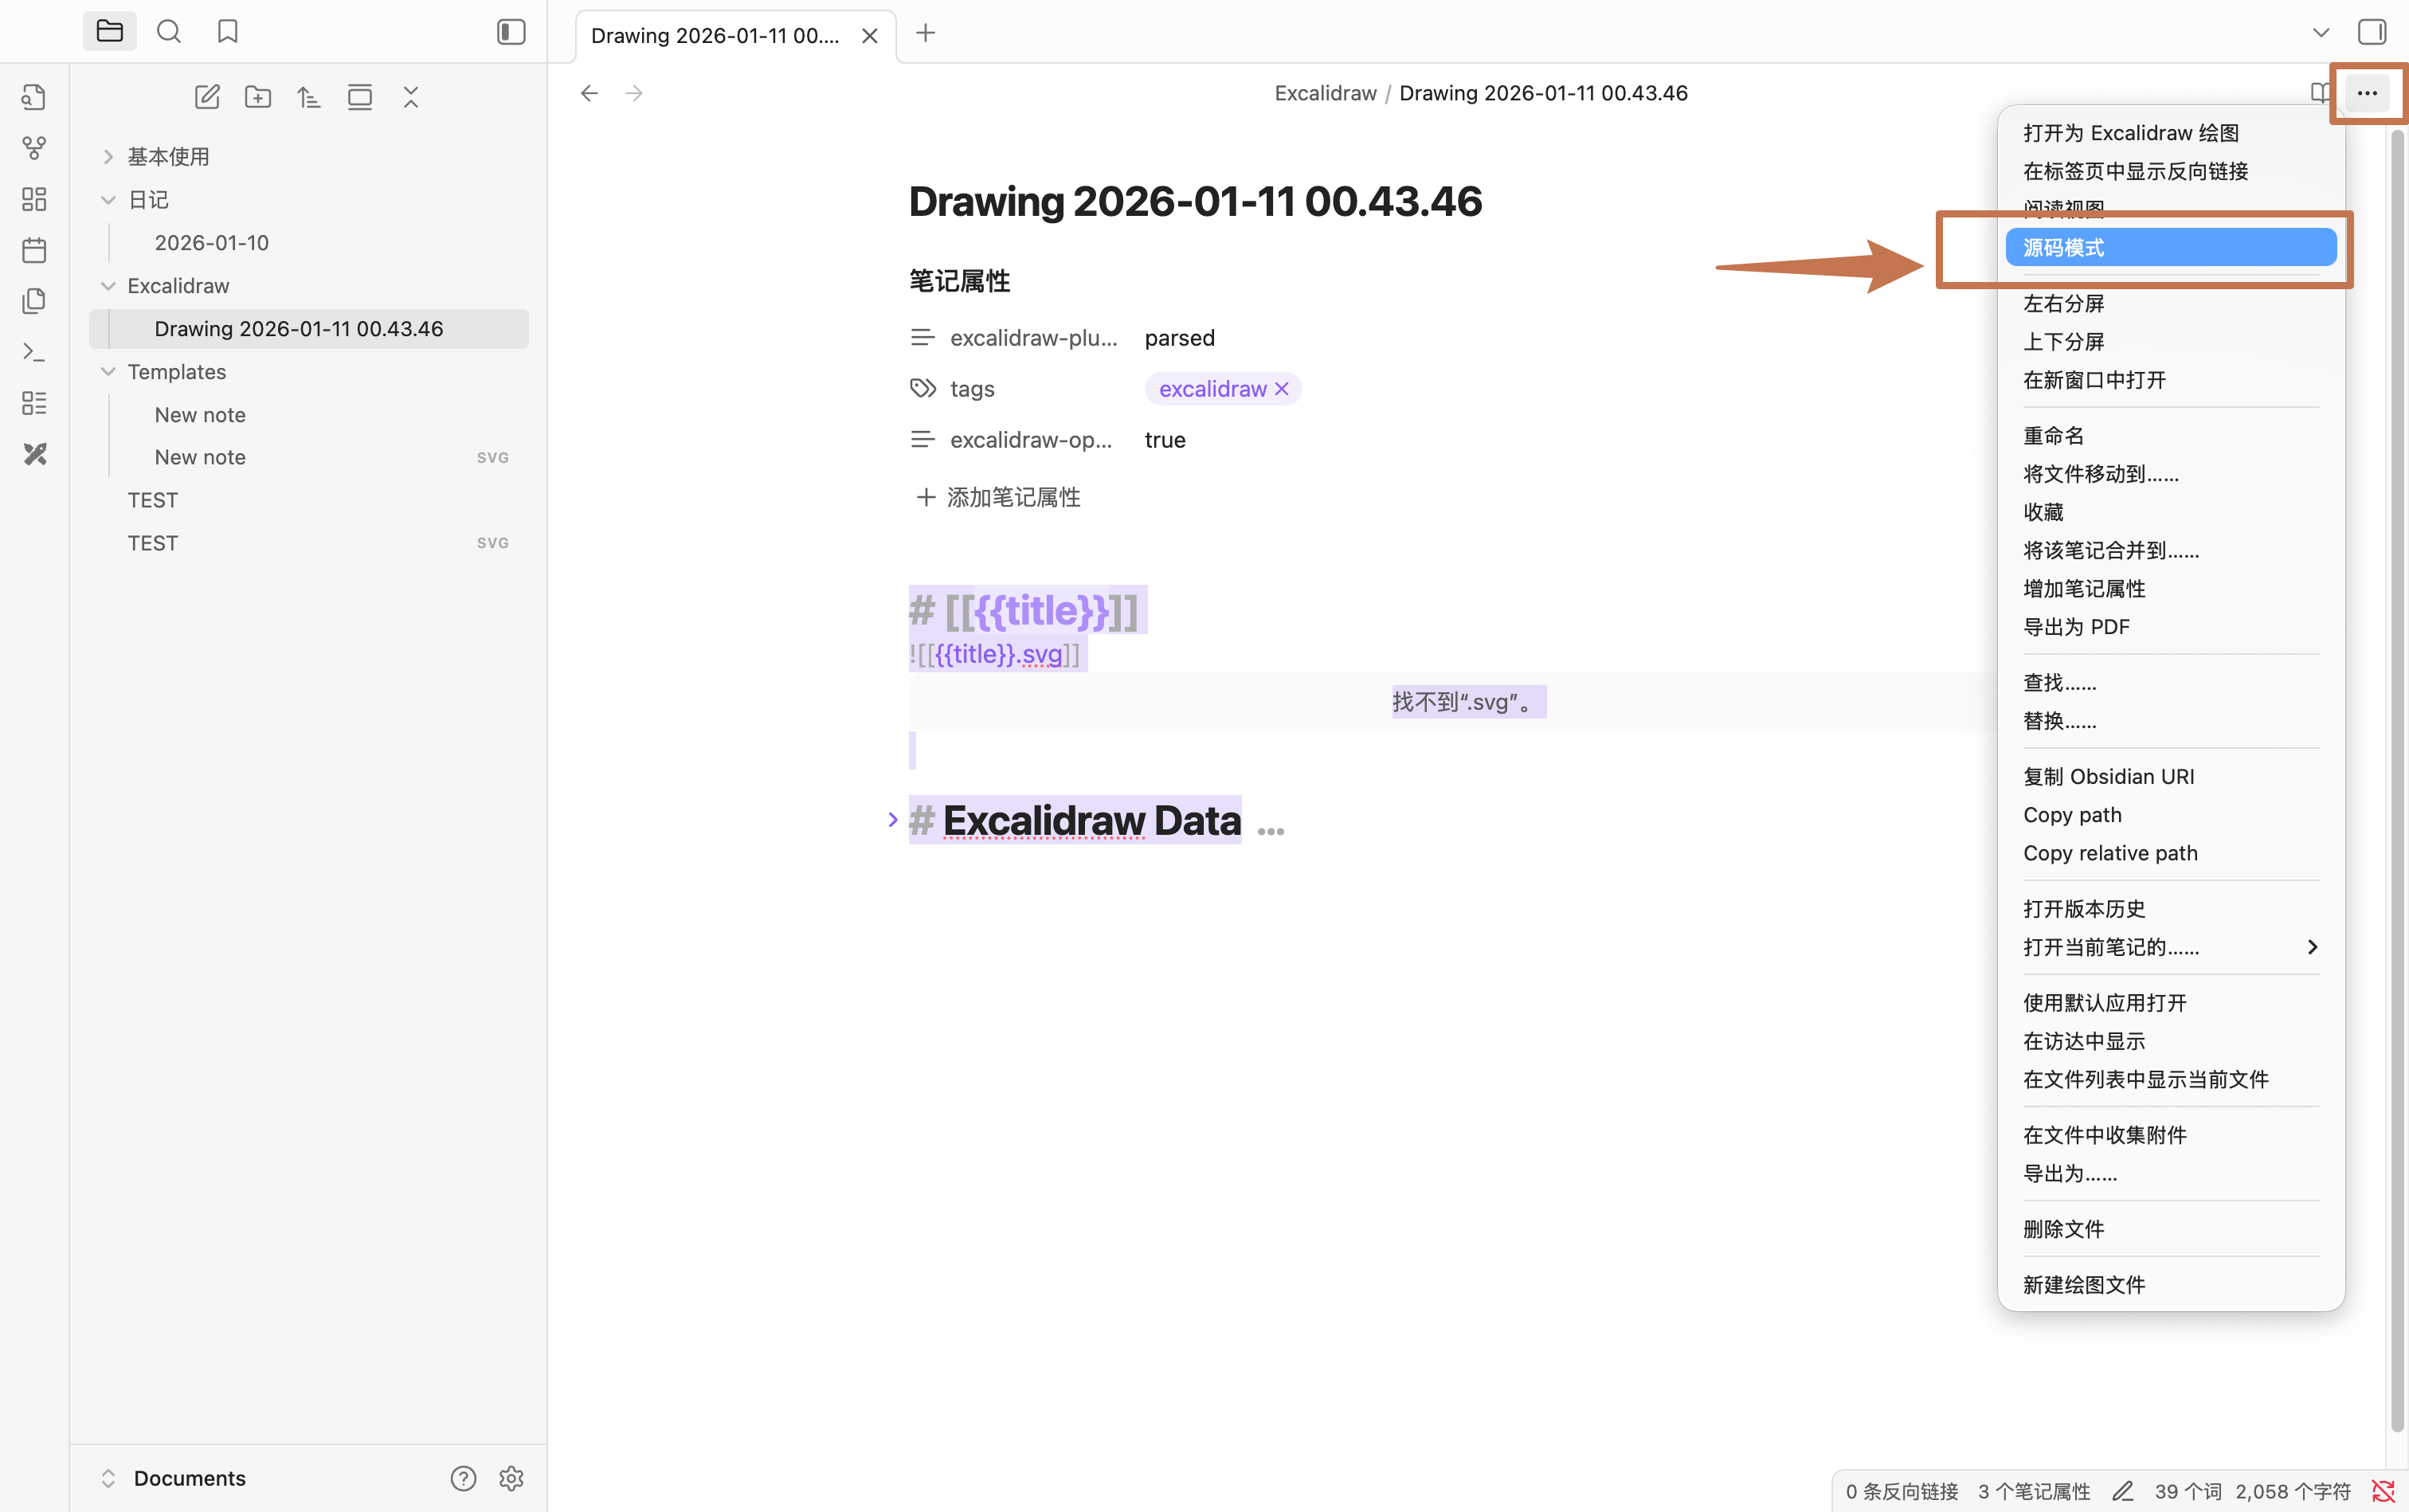Choose 导出为 PDF menu entry
This screenshot has height=1512, width=2409.
pyautogui.click(x=2076, y=627)
